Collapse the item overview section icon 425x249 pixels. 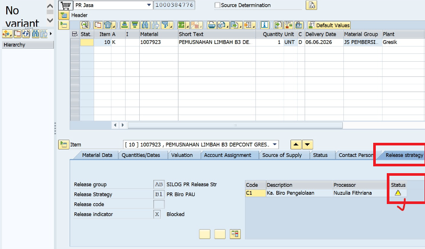[64, 25]
